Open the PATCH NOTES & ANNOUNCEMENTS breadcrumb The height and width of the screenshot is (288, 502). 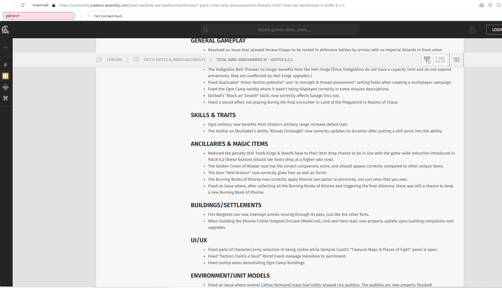175,60
